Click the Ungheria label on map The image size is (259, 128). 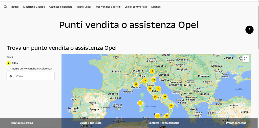click(183, 70)
